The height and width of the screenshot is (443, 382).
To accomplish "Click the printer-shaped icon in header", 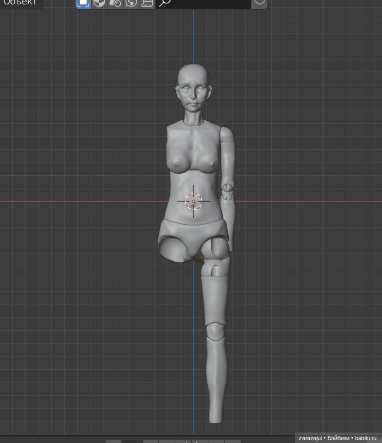I will (x=147, y=3).
